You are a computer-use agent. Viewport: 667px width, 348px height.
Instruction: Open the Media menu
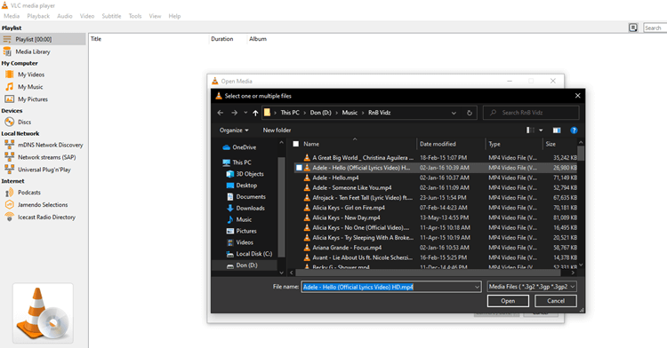(12, 16)
